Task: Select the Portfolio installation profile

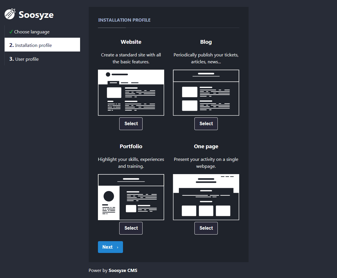Action: [131, 228]
